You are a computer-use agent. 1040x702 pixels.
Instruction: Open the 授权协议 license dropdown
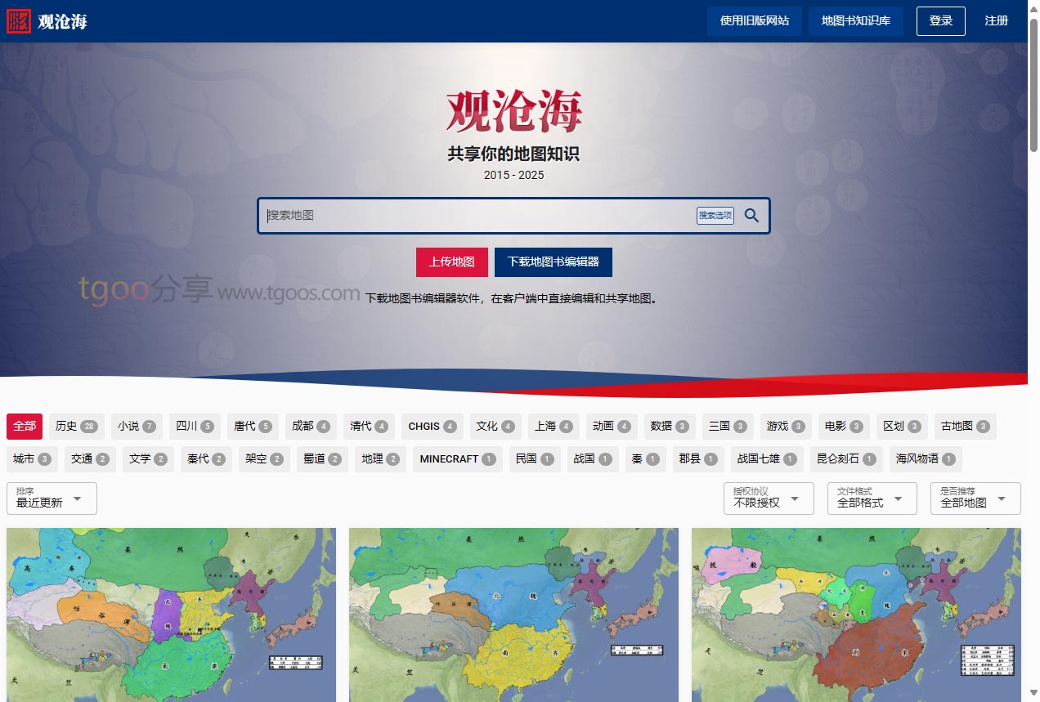pos(768,499)
